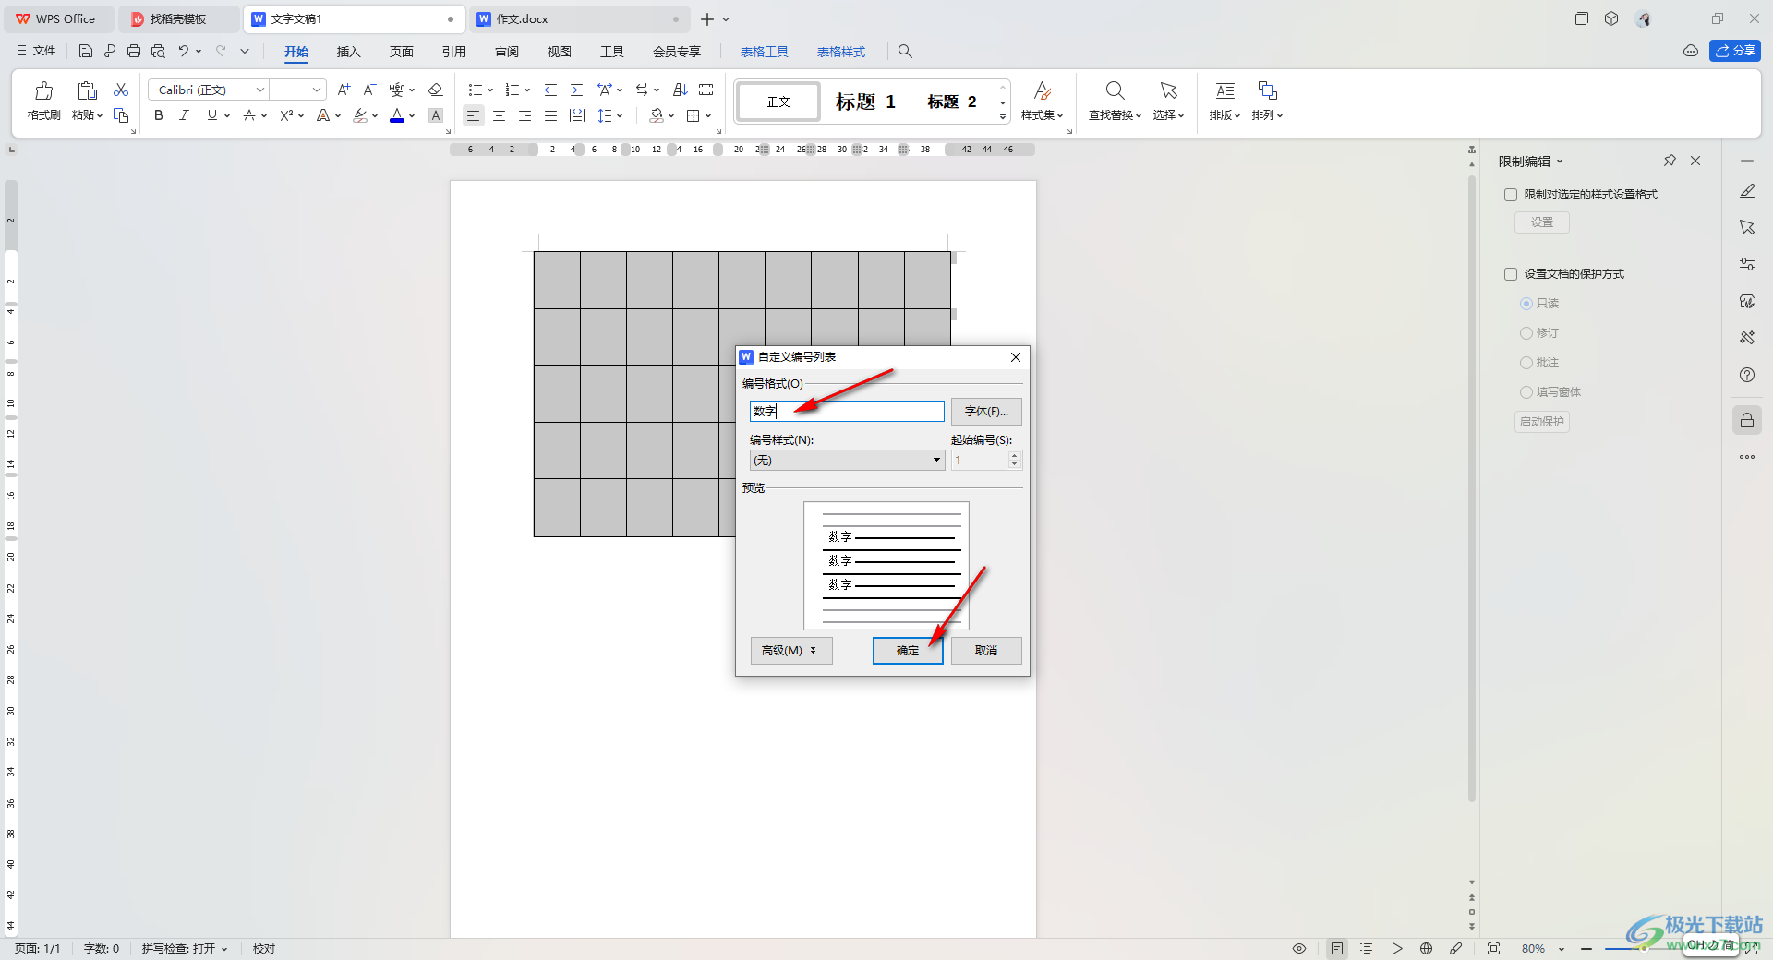Select the 批注 radio option
The width and height of the screenshot is (1773, 960).
[1526, 363]
